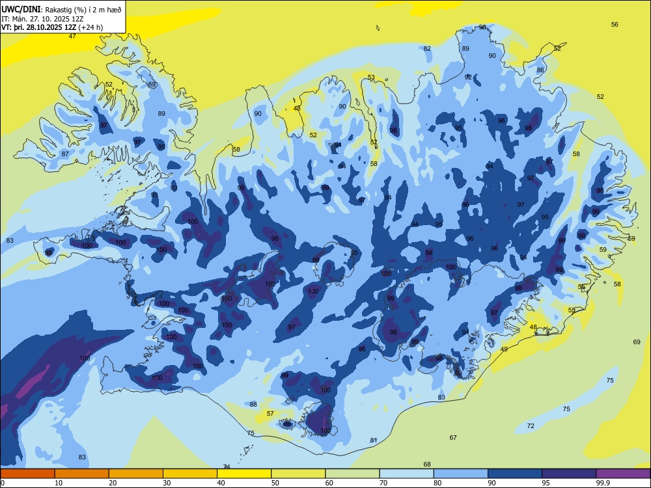
Task: Click the purple legend swatch above 99.9
Action: tap(623, 474)
